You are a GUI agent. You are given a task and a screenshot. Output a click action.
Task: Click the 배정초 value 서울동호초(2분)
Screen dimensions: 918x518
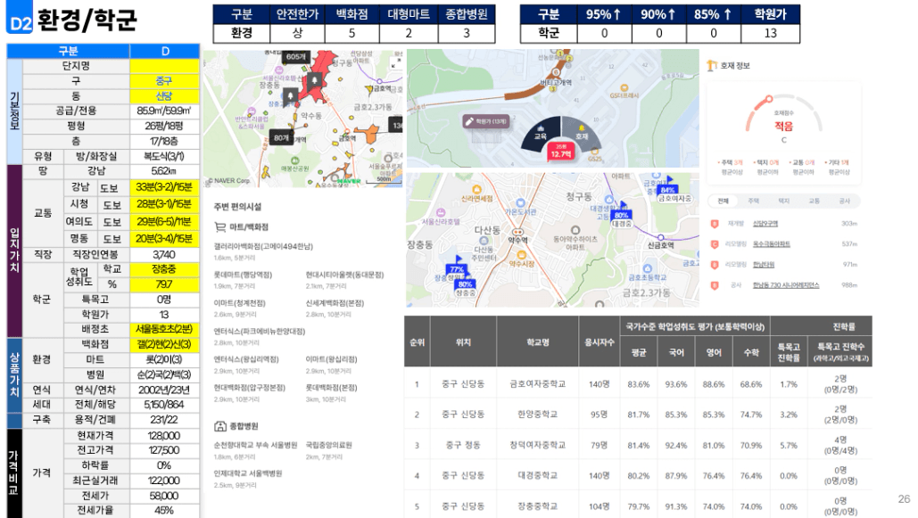click(164, 329)
